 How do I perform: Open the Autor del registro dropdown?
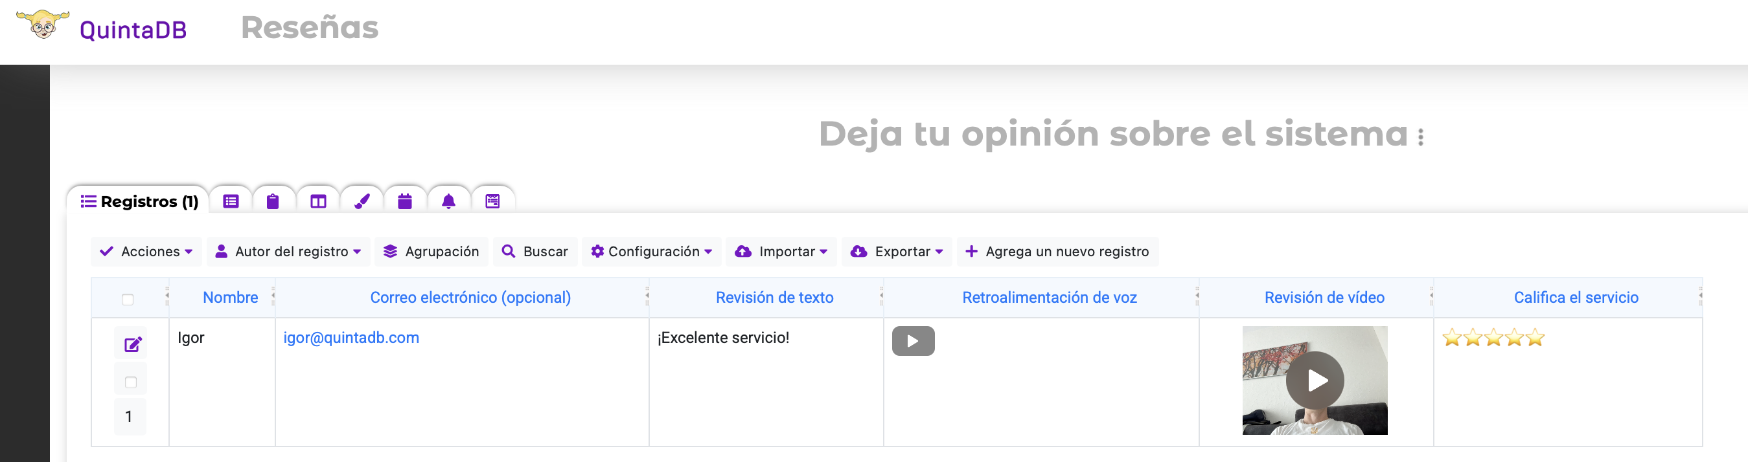[x=288, y=251]
